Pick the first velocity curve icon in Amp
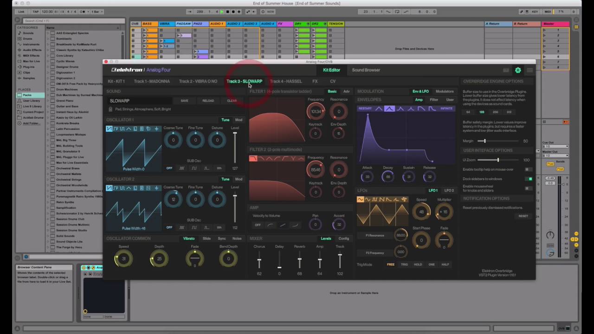The width and height of the screenshot is (594, 334). point(270,225)
